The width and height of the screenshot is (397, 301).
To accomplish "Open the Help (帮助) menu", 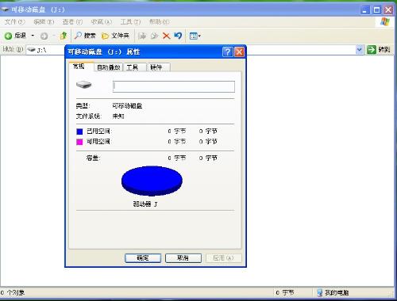I will (159, 21).
